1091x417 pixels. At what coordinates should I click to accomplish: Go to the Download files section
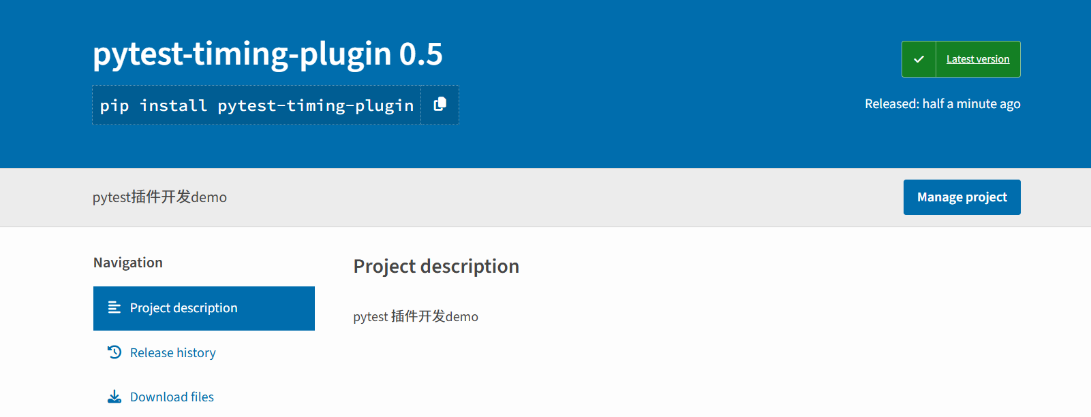[172, 397]
